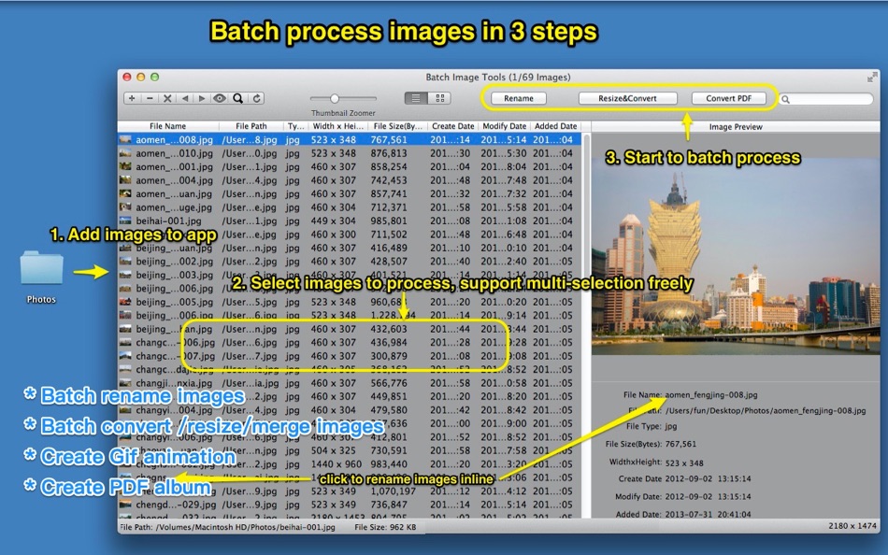Sort by Width x Height column header
Screen dimensions: 888x555
pos(337,126)
